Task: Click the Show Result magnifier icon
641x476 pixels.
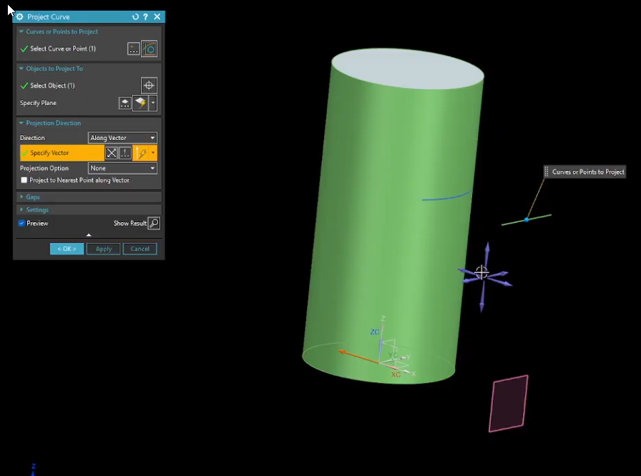Action: [154, 223]
